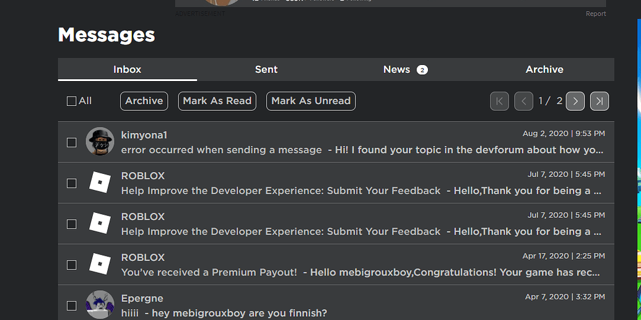Screen dimensions: 641x320
Task: Select checkbox for Premium Payout message
Action: click(x=72, y=265)
